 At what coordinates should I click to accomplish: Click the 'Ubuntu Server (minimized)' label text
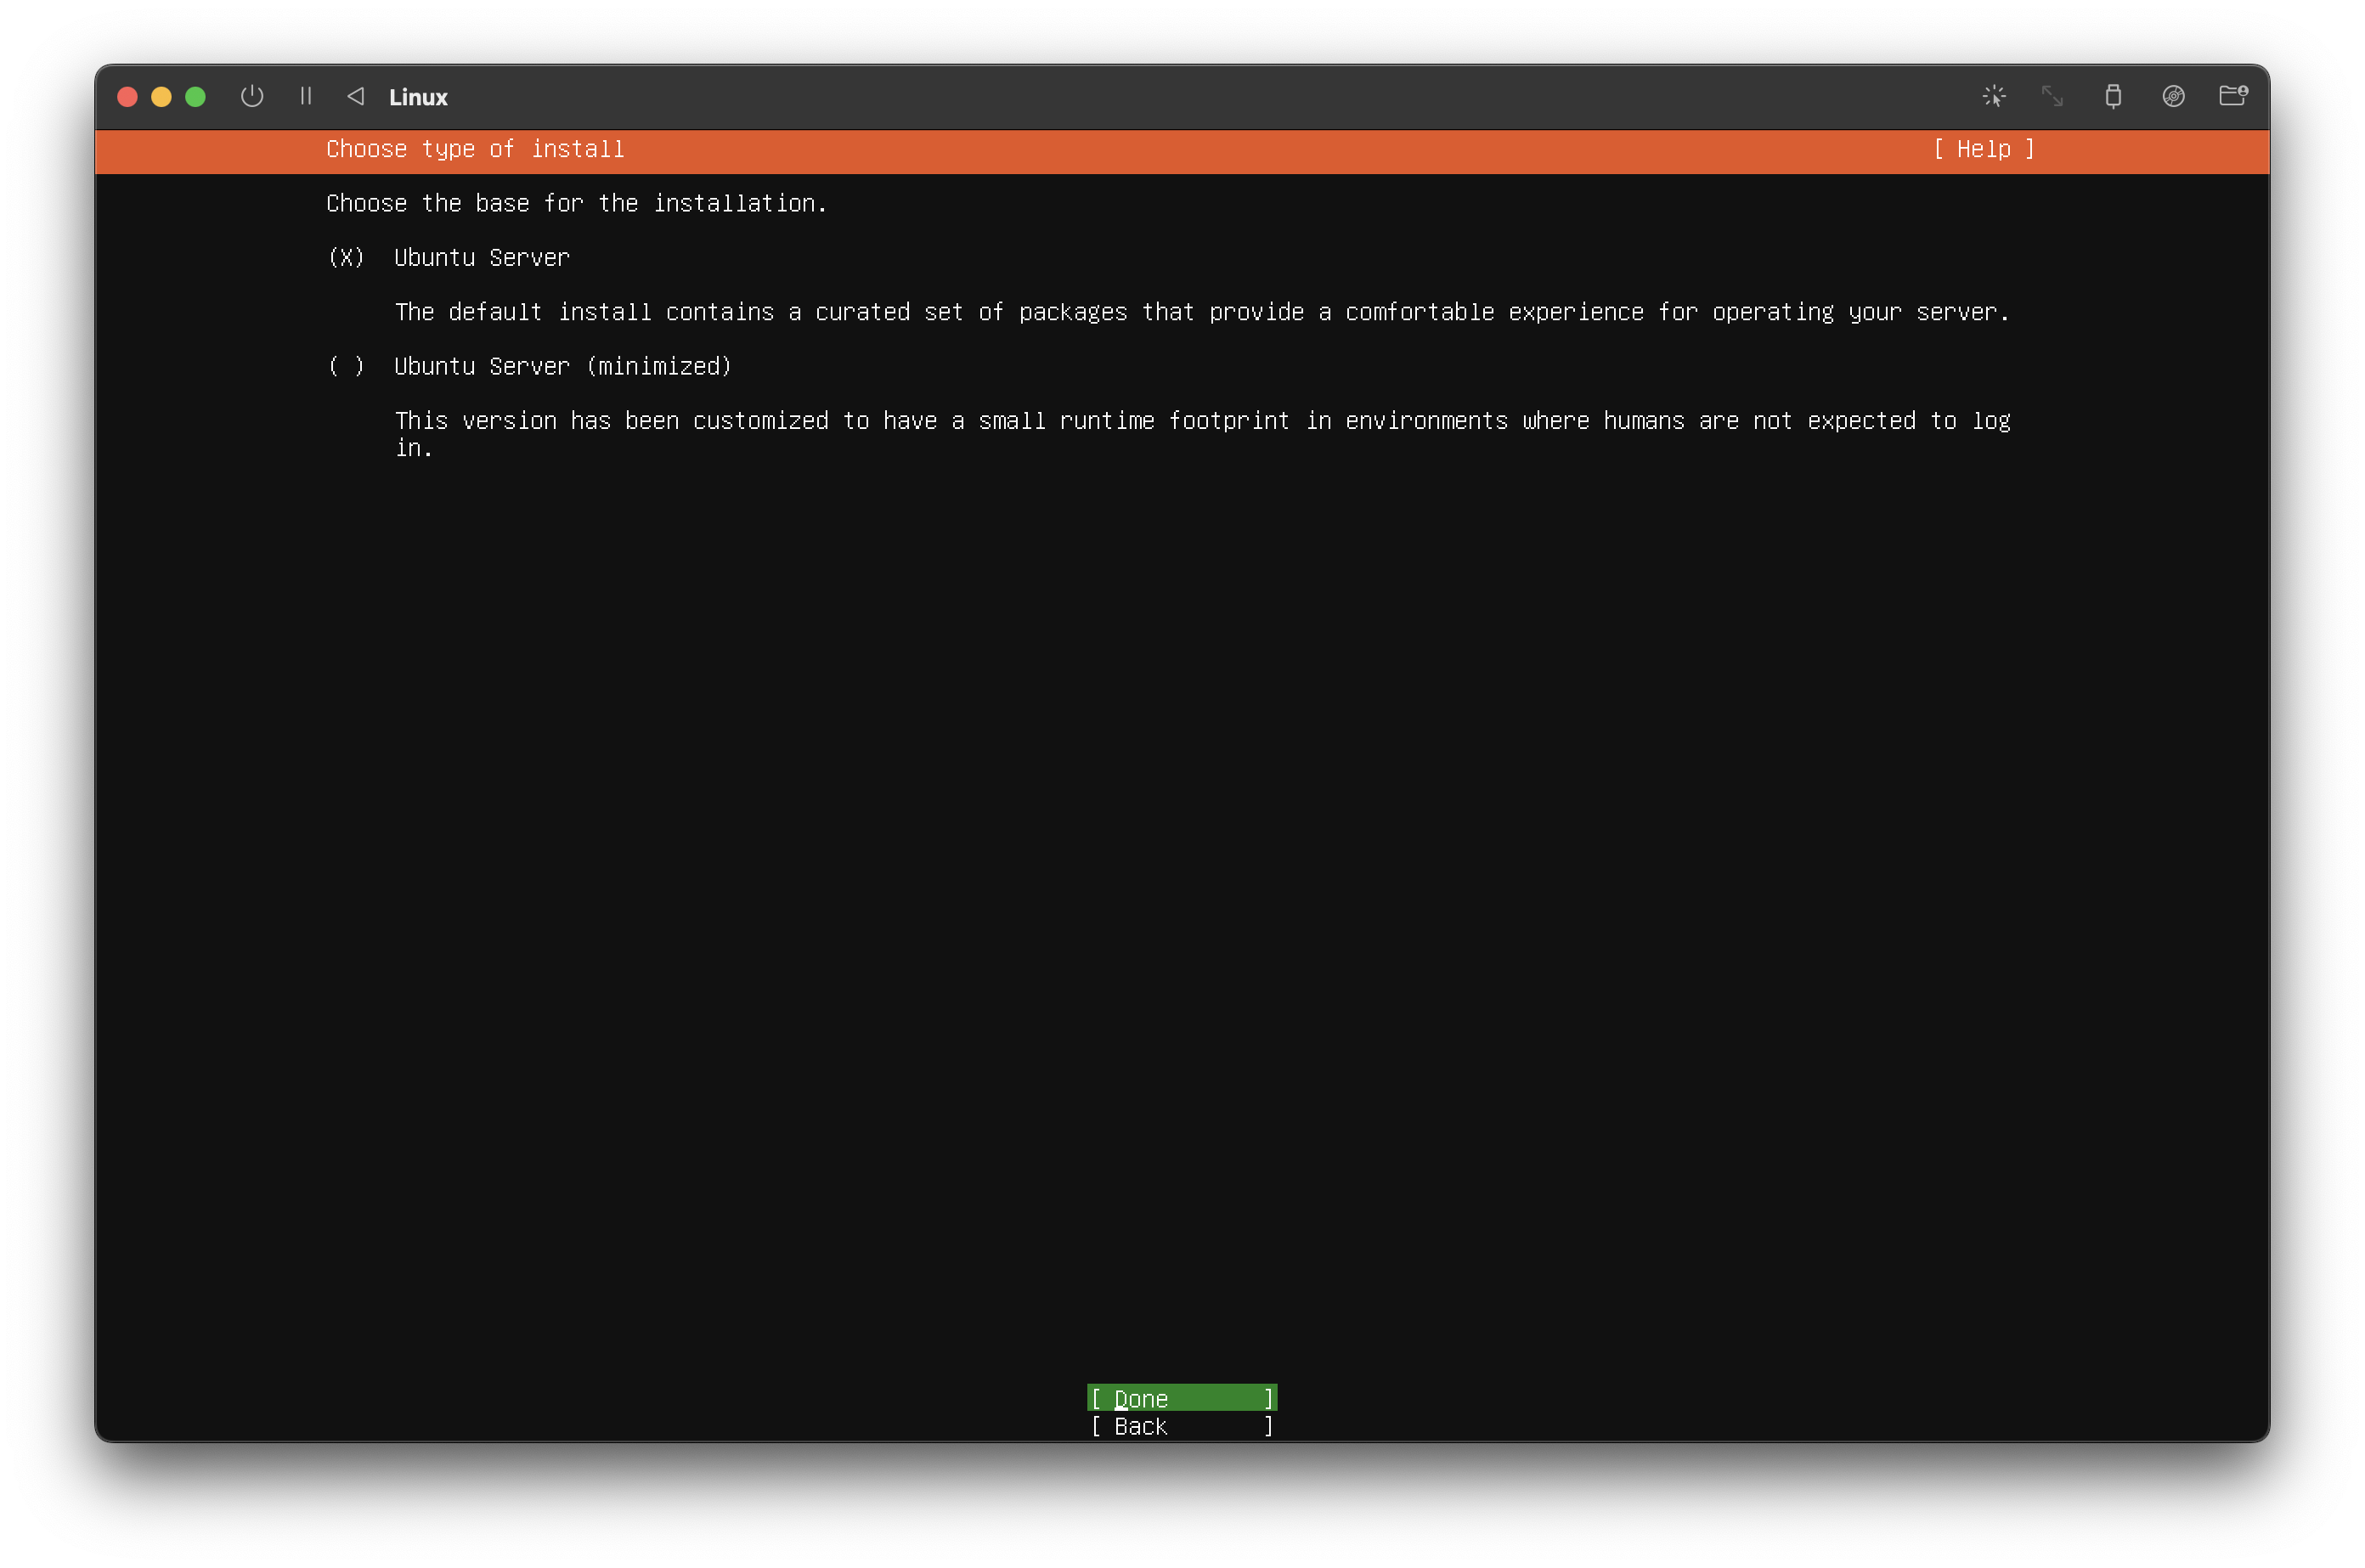tap(563, 367)
